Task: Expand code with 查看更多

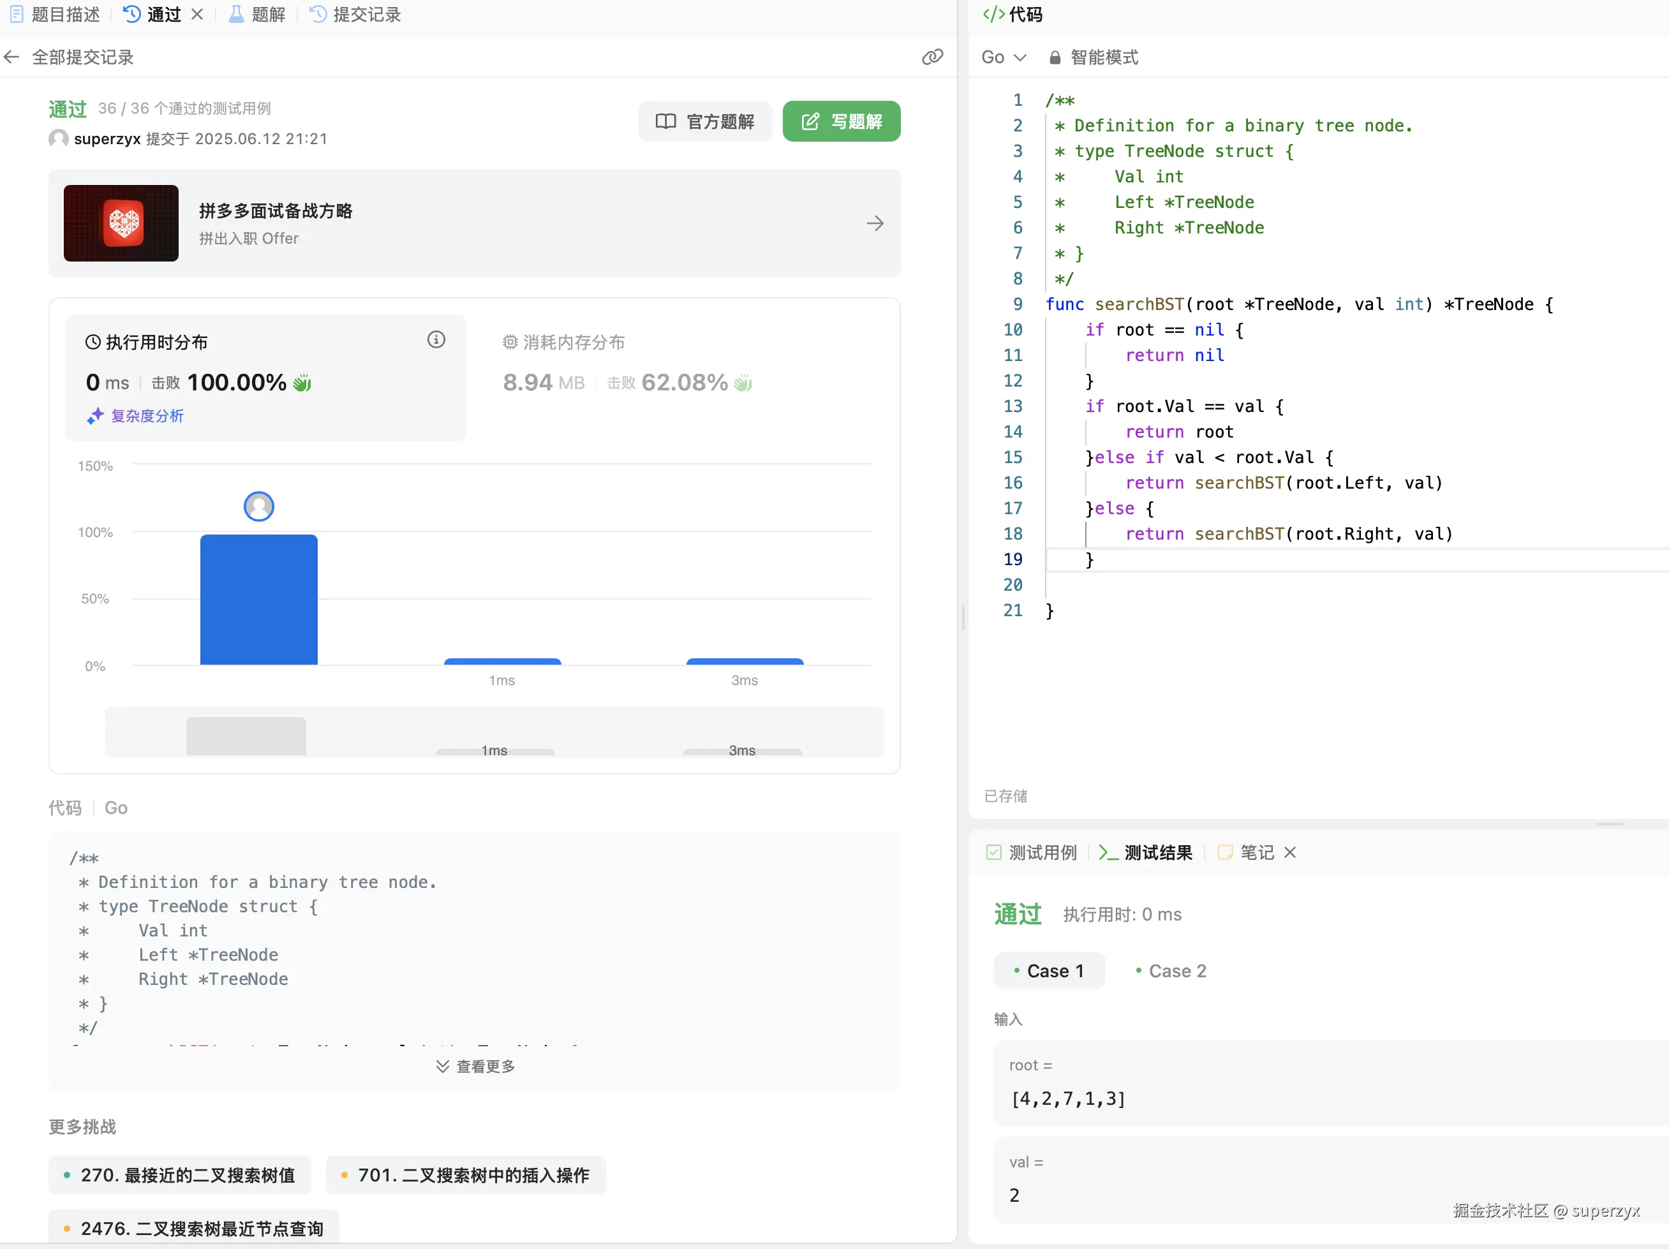Action: (x=475, y=1066)
